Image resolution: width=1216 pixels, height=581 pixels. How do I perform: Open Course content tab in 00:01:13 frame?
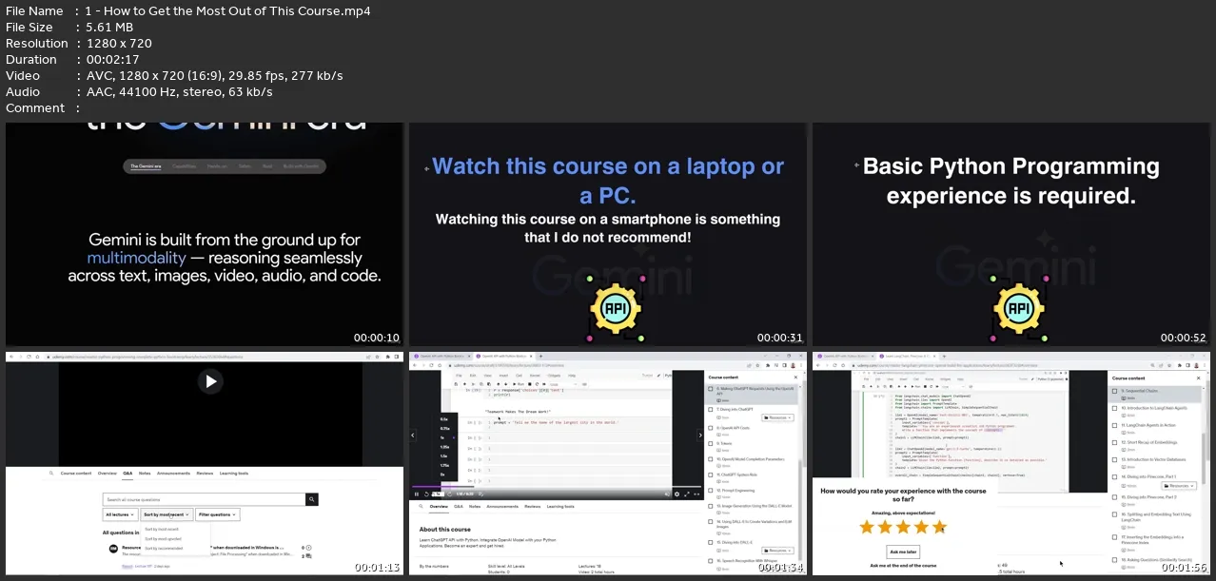76,473
